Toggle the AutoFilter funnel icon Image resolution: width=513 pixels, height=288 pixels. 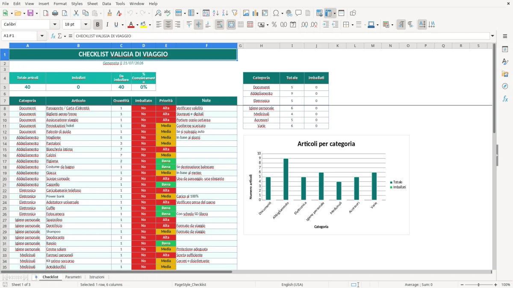(x=235, y=13)
